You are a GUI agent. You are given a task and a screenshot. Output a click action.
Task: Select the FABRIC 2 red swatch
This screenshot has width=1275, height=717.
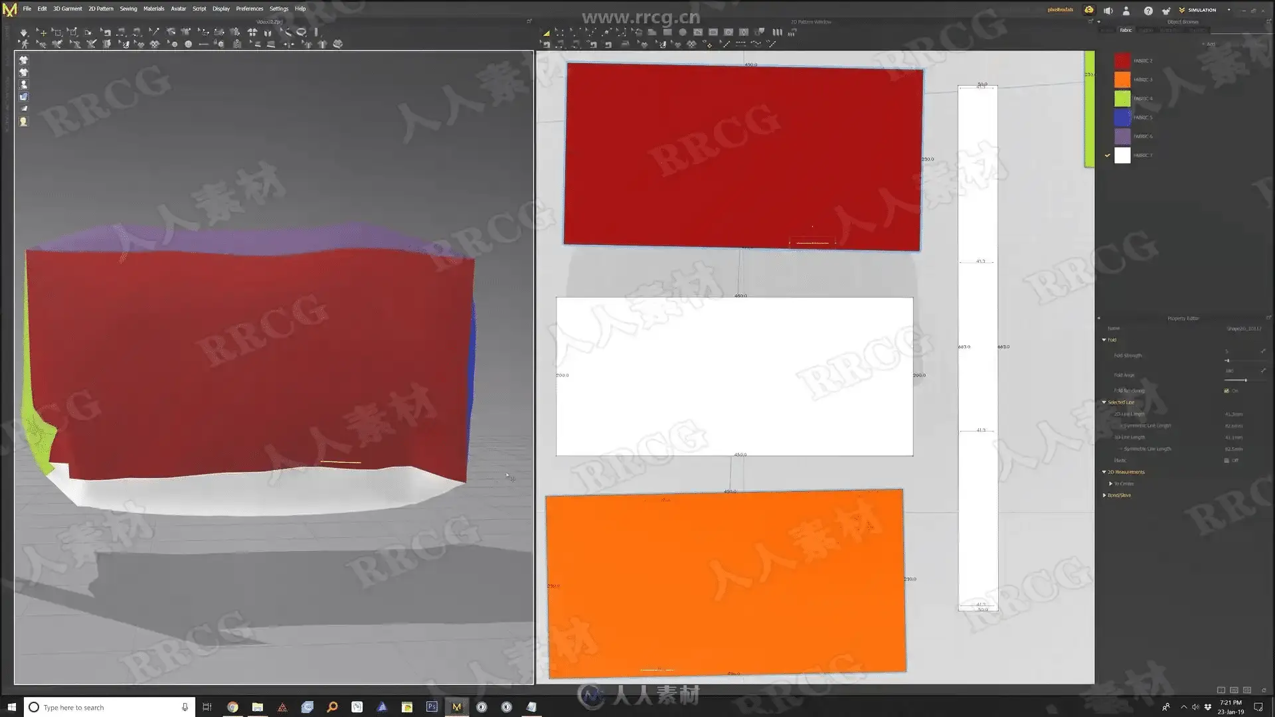pyautogui.click(x=1122, y=60)
